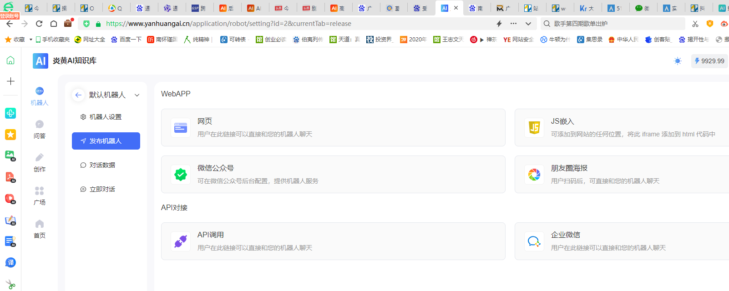Viewport: 729px width, 291px height.
Task: Expand the address bar dropdown chevron
Action: pyautogui.click(x=528, y=24)
